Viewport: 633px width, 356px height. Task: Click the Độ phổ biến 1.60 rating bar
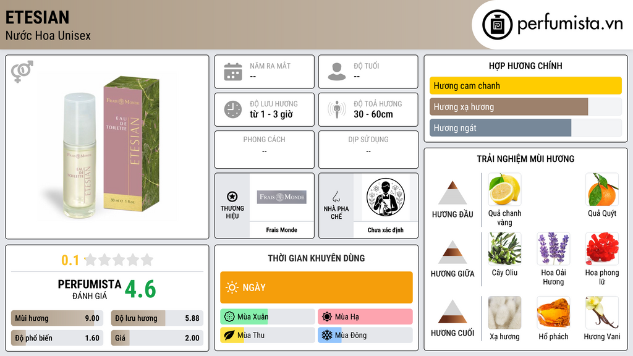pos(57,338)
